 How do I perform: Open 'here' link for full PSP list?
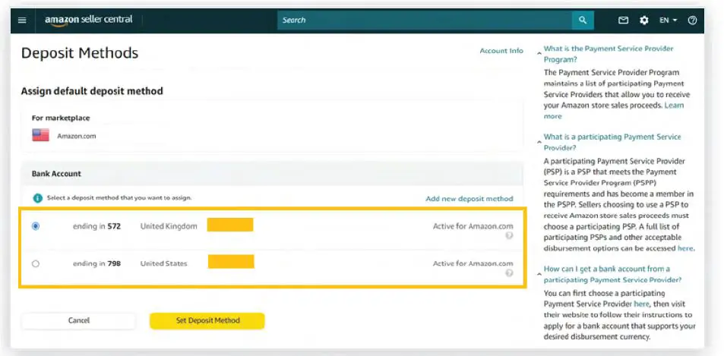click(685, 248)
